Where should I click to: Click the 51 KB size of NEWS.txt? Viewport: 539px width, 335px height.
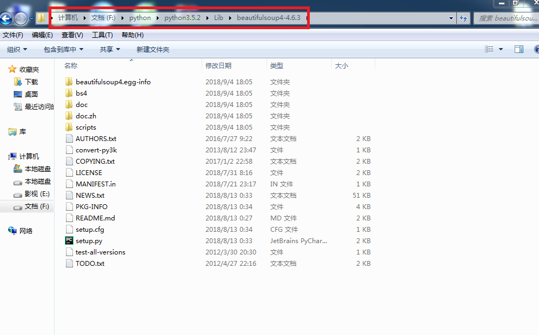point(362,195)
